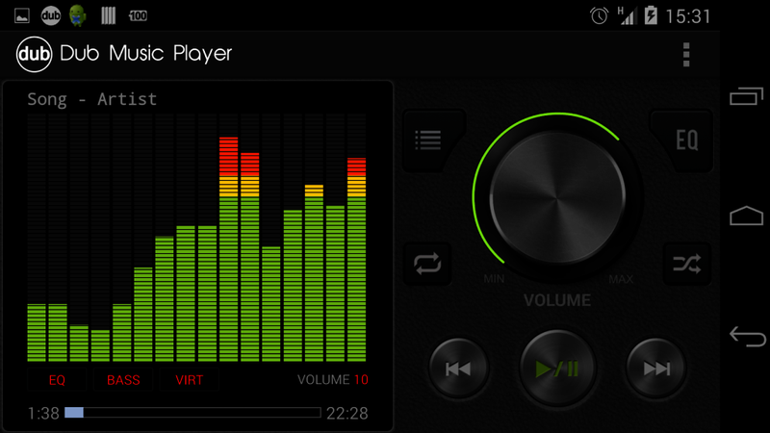Tap the Android back button
The width and height of the screenshot is (770, 433).
(x=748, y=337)
